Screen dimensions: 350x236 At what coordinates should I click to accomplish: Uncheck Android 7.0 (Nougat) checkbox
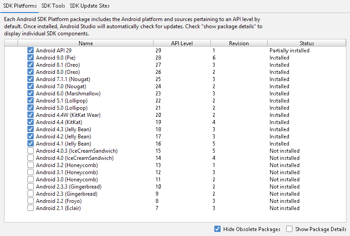(31, 86)
